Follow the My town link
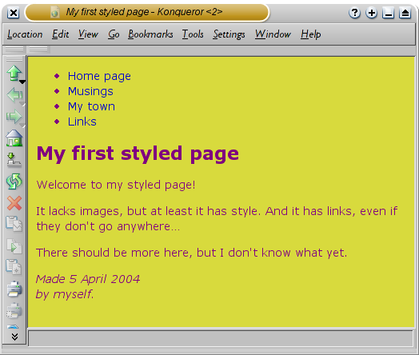 tap(91, 106)
